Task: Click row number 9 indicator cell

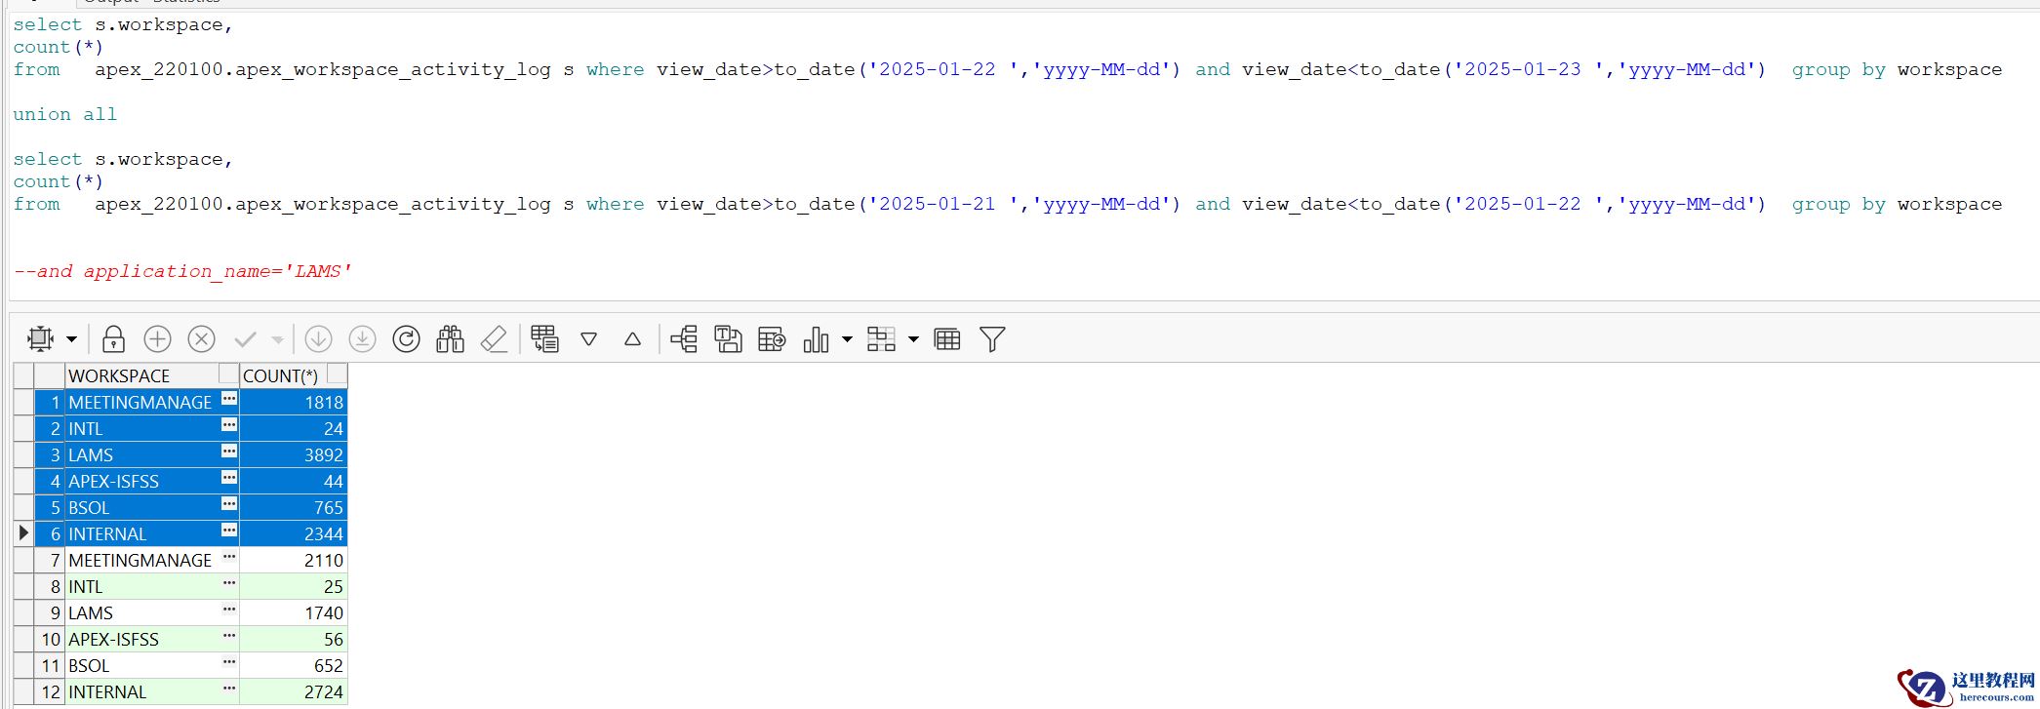Action: (49, 612)
